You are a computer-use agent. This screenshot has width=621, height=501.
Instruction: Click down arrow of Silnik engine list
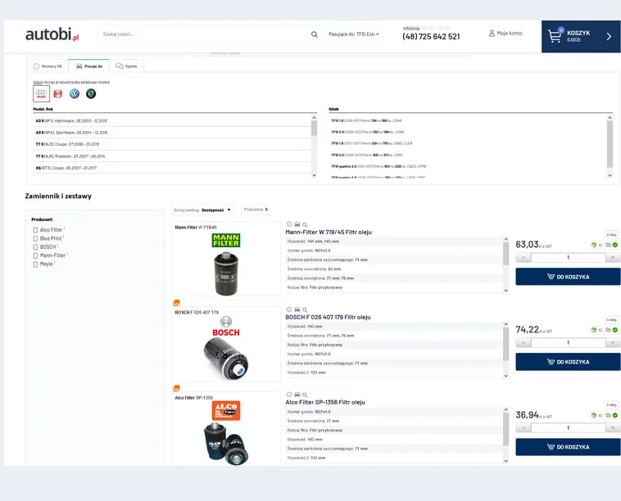point(610,175)
